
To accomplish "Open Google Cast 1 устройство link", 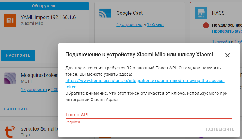I will pos(129,24).
